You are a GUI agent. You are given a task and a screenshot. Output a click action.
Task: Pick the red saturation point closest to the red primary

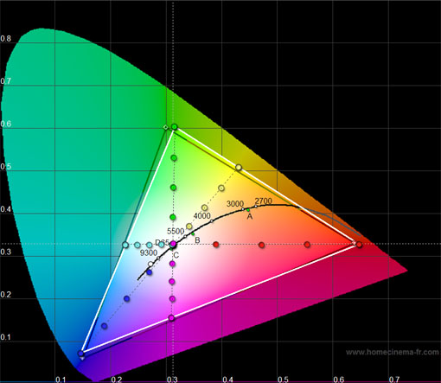click(x=307, y=245)
